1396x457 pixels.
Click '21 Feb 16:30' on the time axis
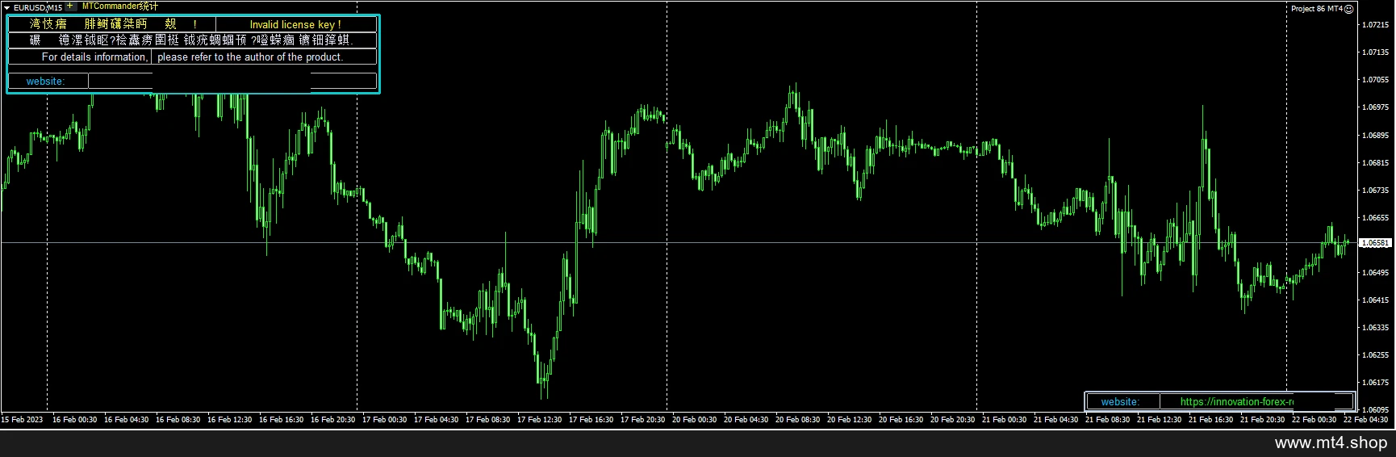tap(1210, 420)
